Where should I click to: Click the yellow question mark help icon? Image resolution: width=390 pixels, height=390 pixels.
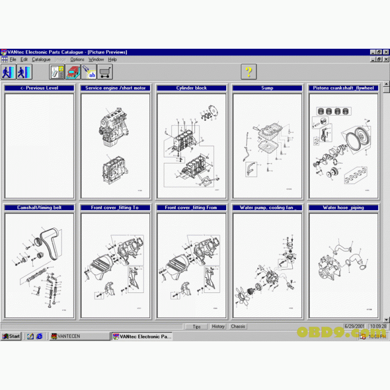coord(249,72)
